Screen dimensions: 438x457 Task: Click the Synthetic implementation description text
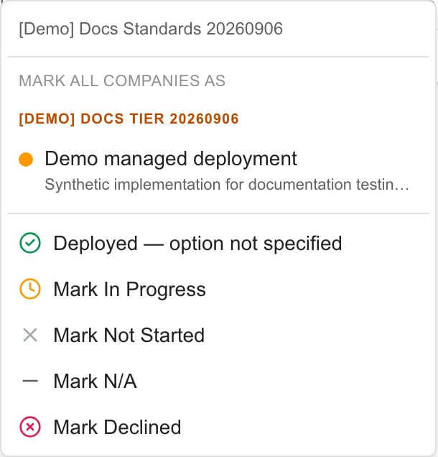227,185
